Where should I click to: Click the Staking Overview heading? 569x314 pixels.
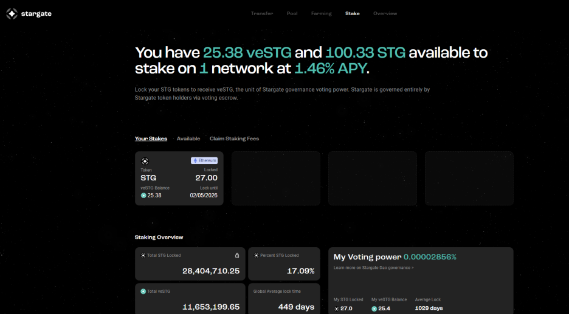point(159,237)
